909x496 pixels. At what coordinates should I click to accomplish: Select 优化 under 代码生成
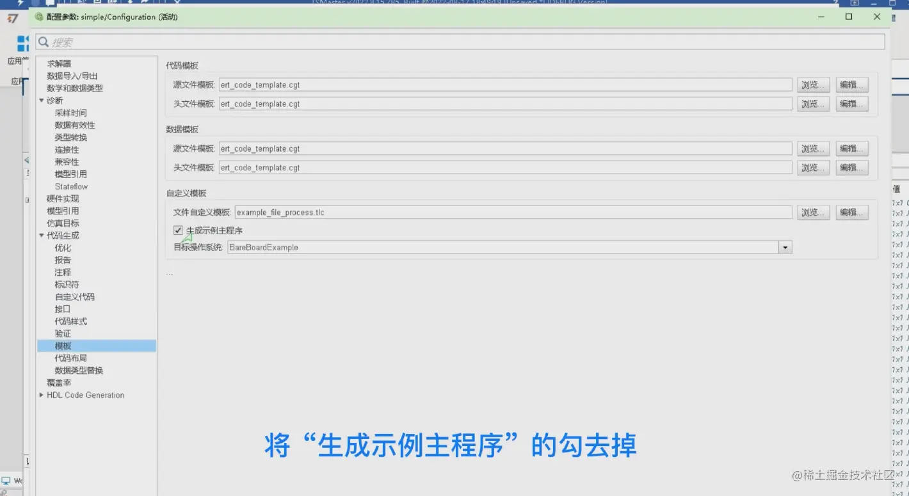(x=63, y=248)
